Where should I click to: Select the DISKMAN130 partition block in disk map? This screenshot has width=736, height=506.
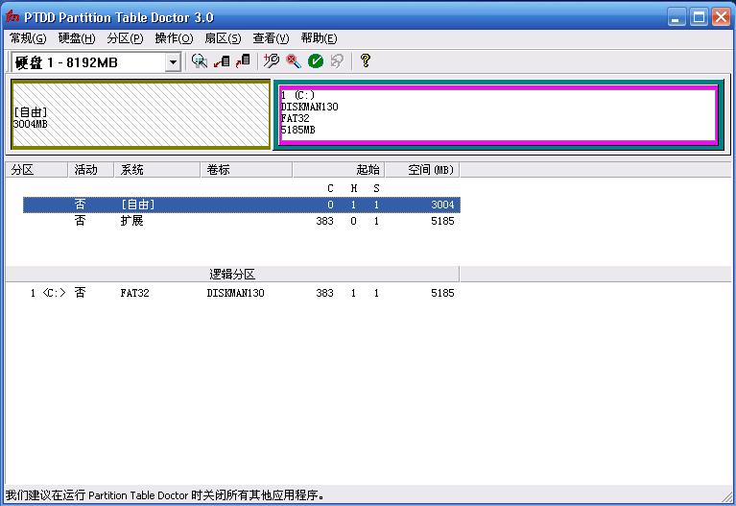coord(498,114)
